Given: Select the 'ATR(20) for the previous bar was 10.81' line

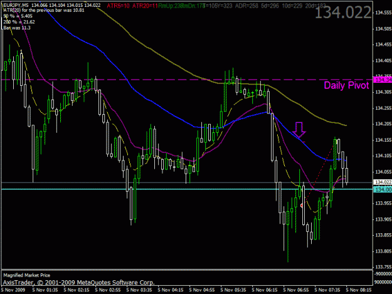Looking at the screenshot, I should pyautogui.click(x=44, y=10).
